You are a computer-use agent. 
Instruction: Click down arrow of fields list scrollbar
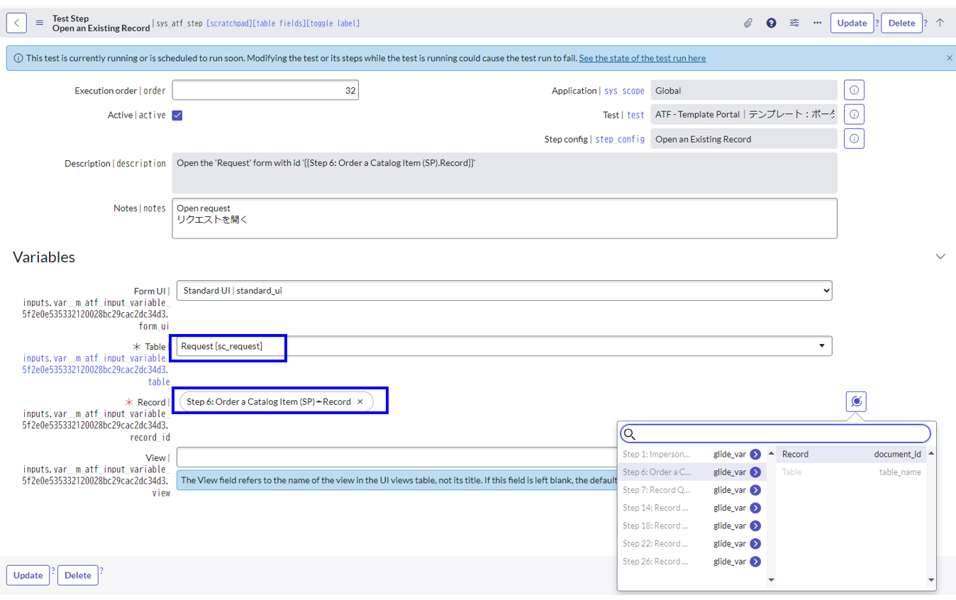(x=931, y=580)
